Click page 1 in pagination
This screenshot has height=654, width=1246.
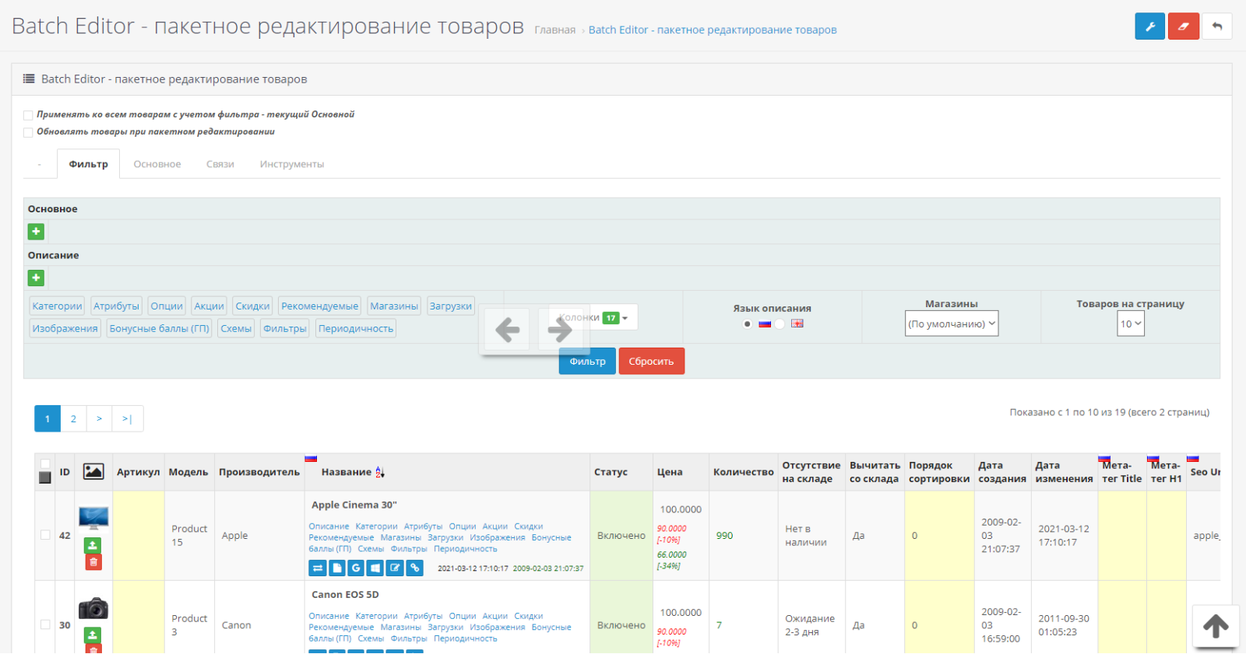pyautogui.click(x=48, y=418)
